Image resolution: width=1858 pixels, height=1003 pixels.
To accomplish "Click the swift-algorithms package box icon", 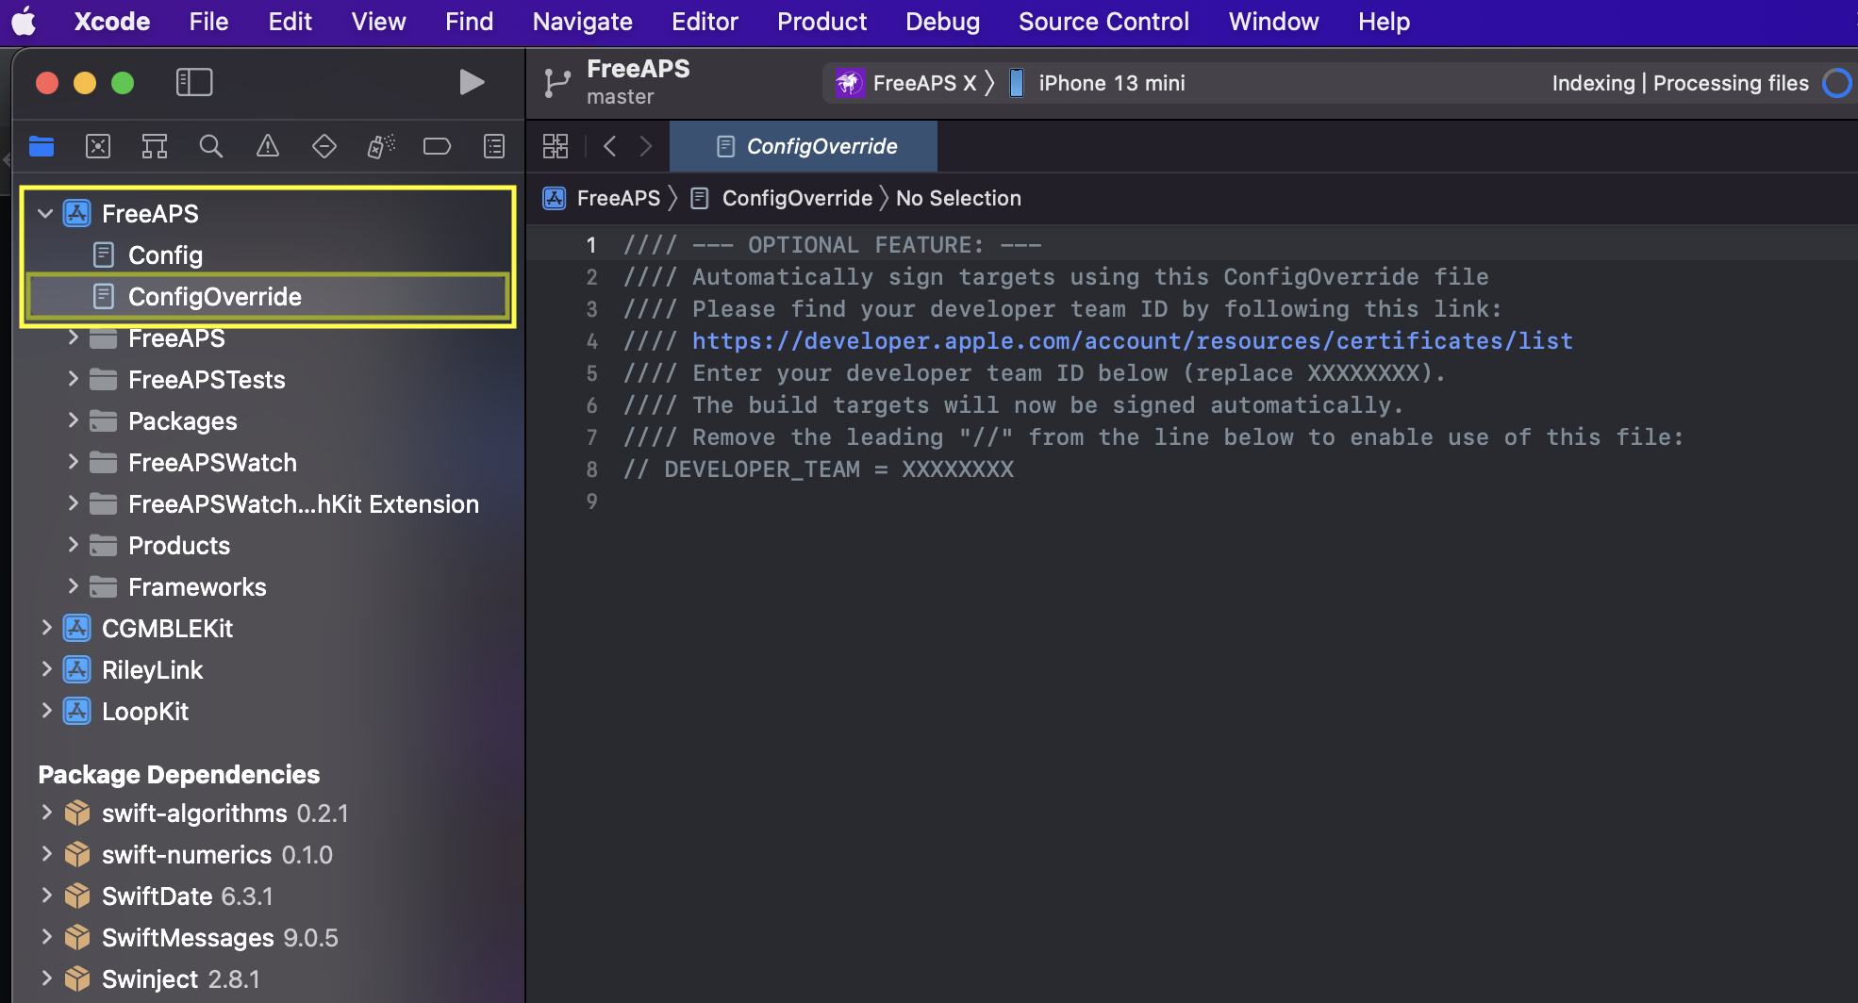I will click(77, 813).
